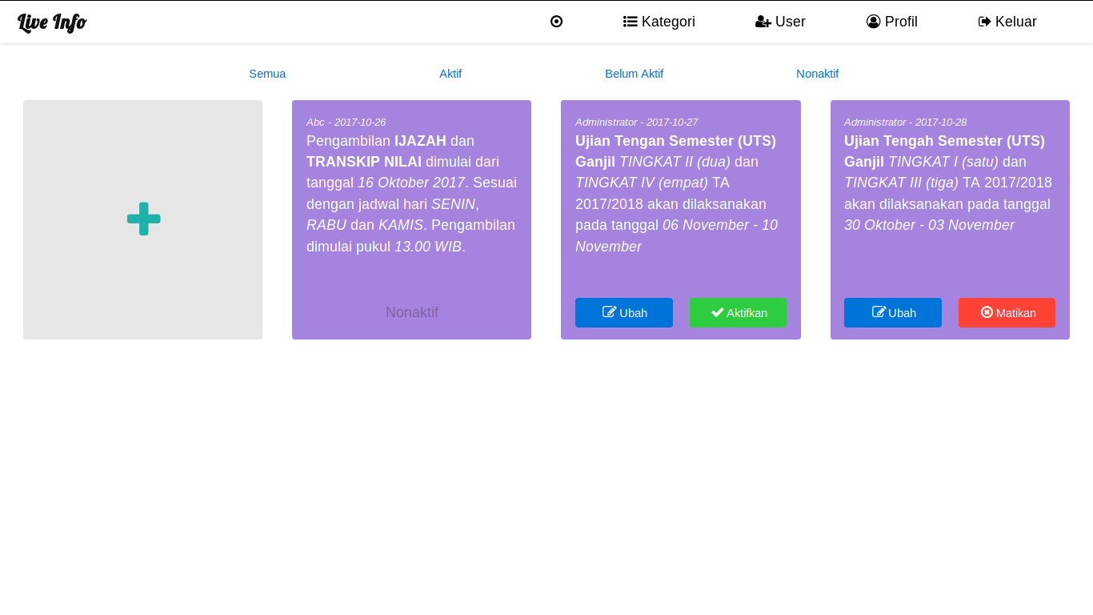Click the text '13.00 WIB'

coord(428,247)
